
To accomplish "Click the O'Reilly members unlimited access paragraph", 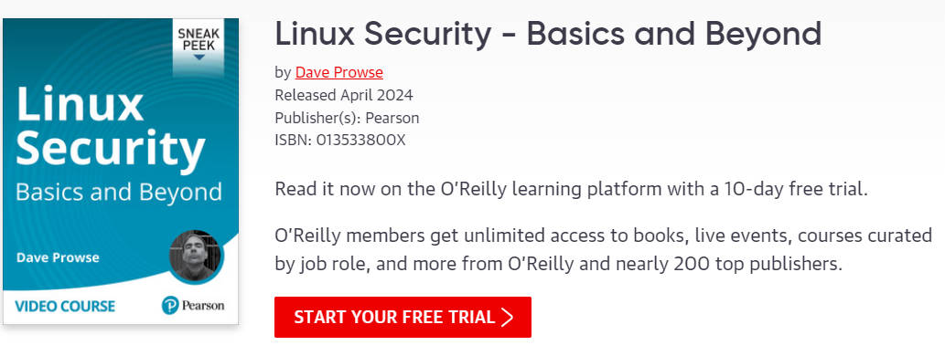I will [603, 249].
